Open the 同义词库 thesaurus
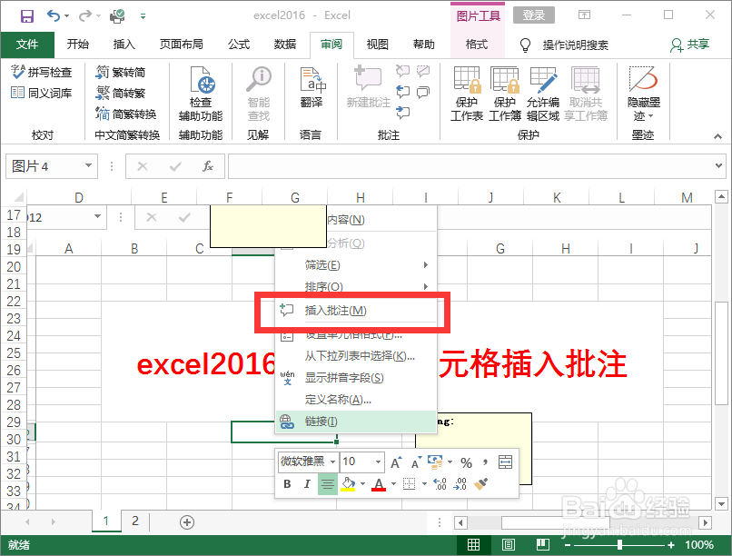732x556 pixels. [x=42, y=91]
